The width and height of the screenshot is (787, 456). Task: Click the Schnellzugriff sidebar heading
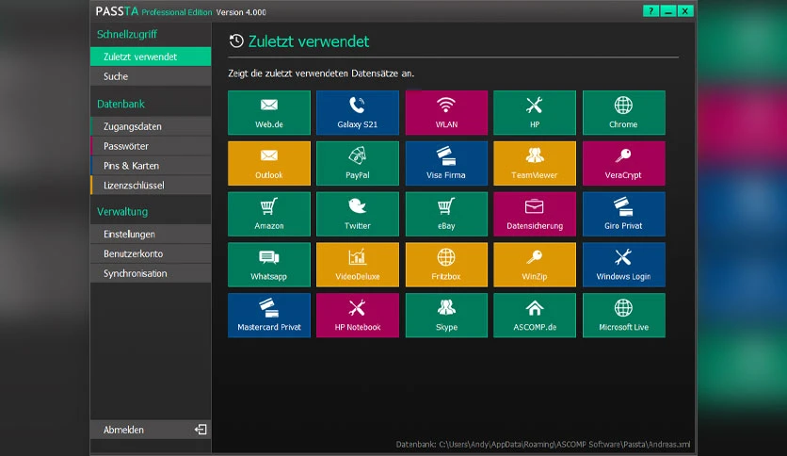point(127,34)
